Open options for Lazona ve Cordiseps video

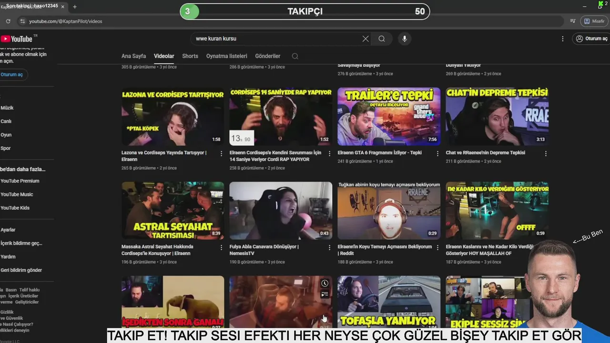[221, 153]
